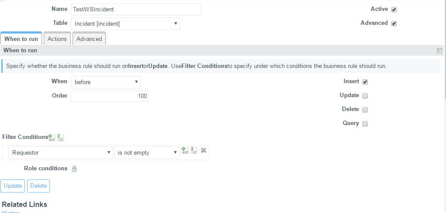Check the Query checkbox
Screen dimensions: 446x213
coord(365,124)
